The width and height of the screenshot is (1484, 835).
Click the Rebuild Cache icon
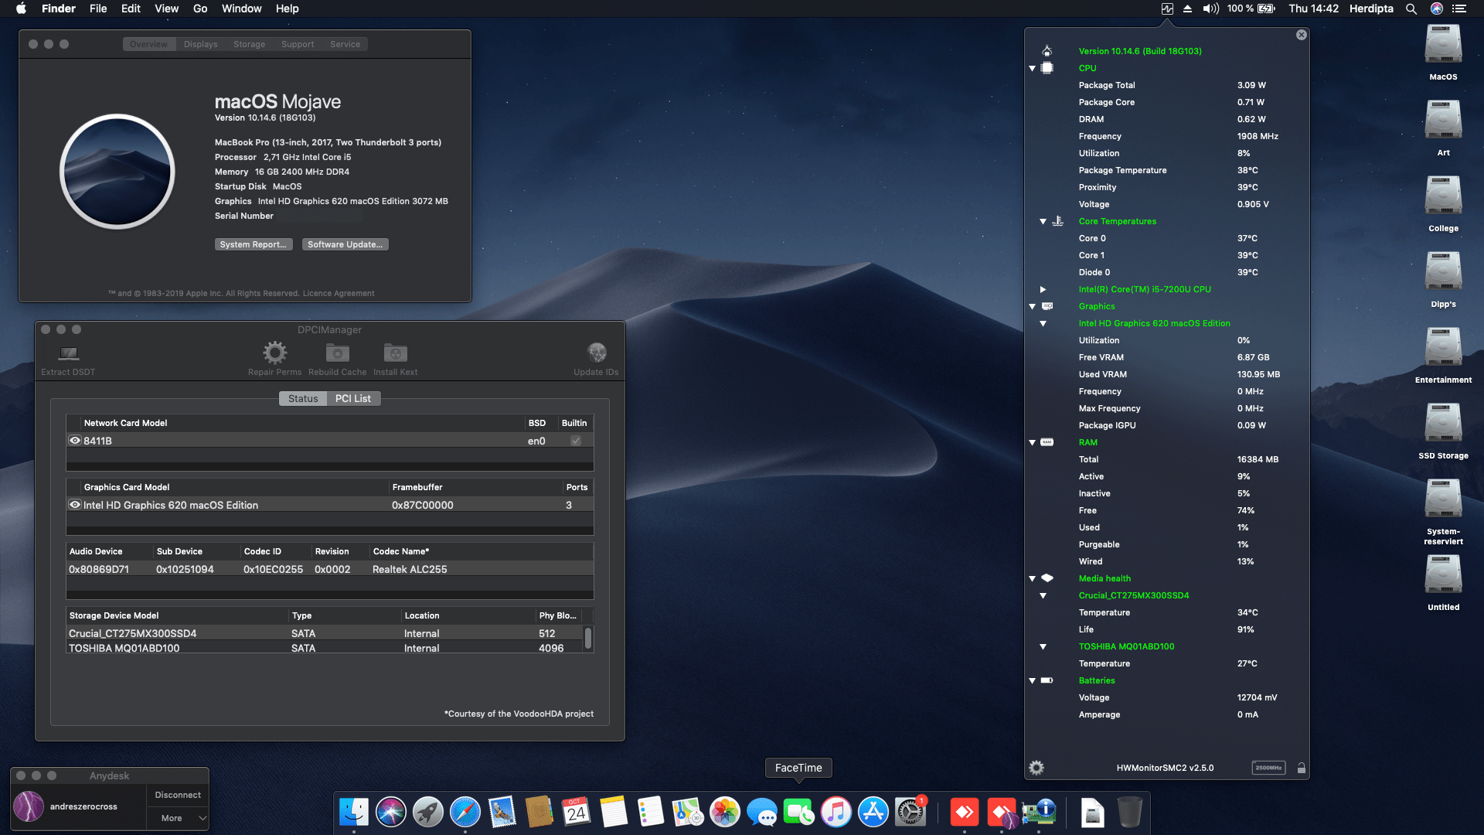pos(337,354)
